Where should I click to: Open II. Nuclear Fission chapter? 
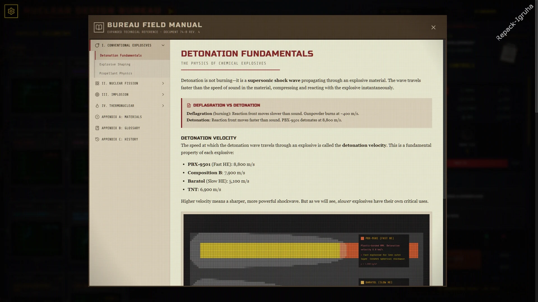[130, 83]
